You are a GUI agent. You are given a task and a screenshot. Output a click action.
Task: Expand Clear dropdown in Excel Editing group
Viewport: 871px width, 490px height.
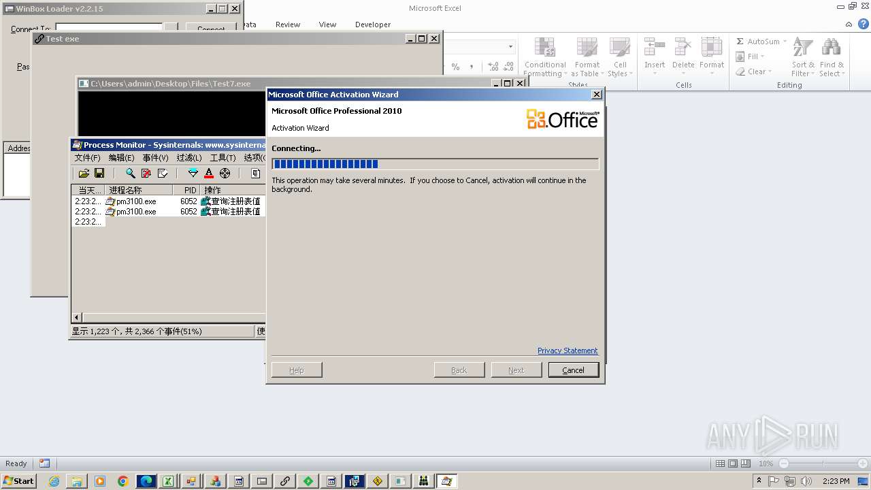point(770,71)
